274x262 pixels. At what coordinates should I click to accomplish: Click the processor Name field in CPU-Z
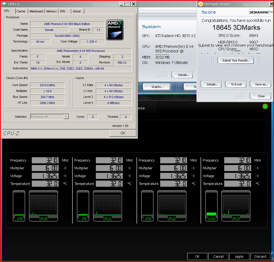point(67,24)
